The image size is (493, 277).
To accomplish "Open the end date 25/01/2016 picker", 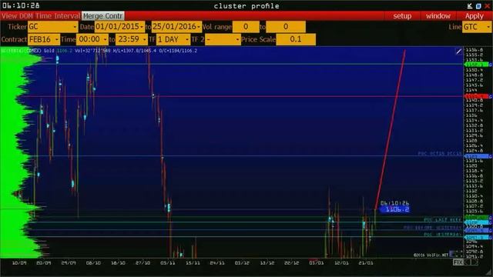I will click(176, 27).
